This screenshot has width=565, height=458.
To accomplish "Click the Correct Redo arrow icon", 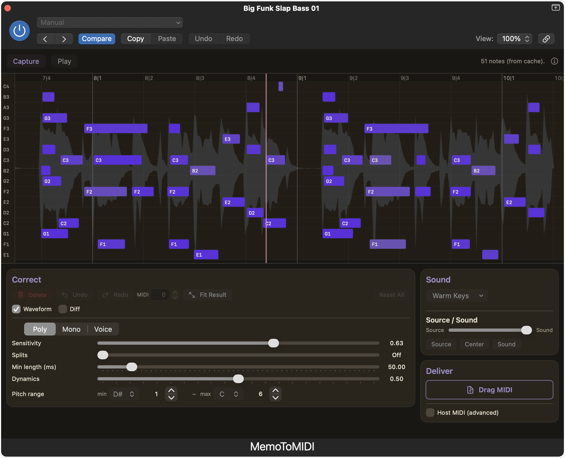I will [x=106, y=295].
